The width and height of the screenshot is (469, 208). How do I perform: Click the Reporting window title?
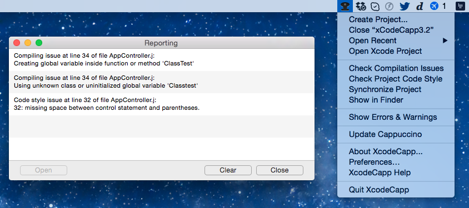[161, 43]
